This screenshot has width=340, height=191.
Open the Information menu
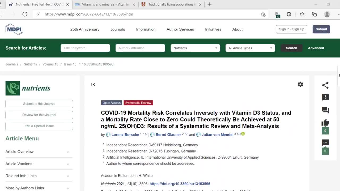click(146, 29)
